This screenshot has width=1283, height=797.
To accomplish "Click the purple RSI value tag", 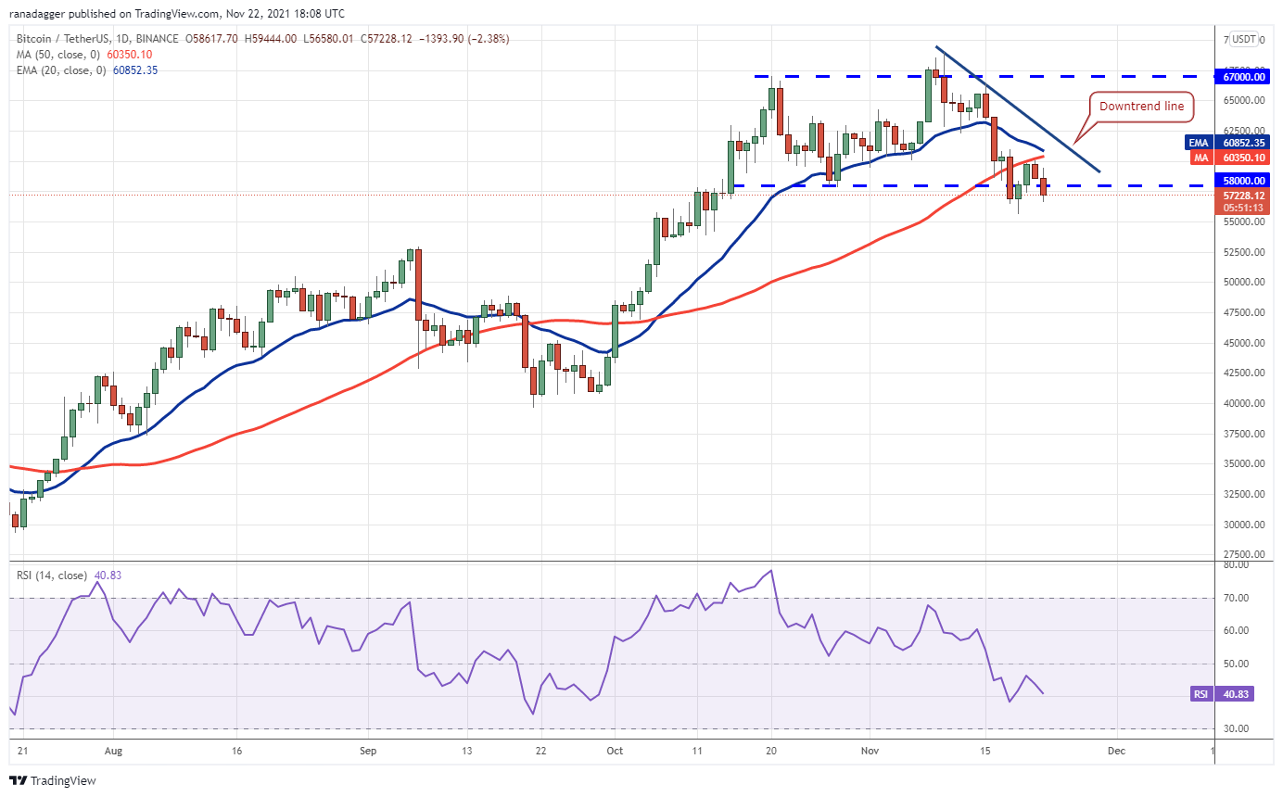I will tap(1222, 693).
